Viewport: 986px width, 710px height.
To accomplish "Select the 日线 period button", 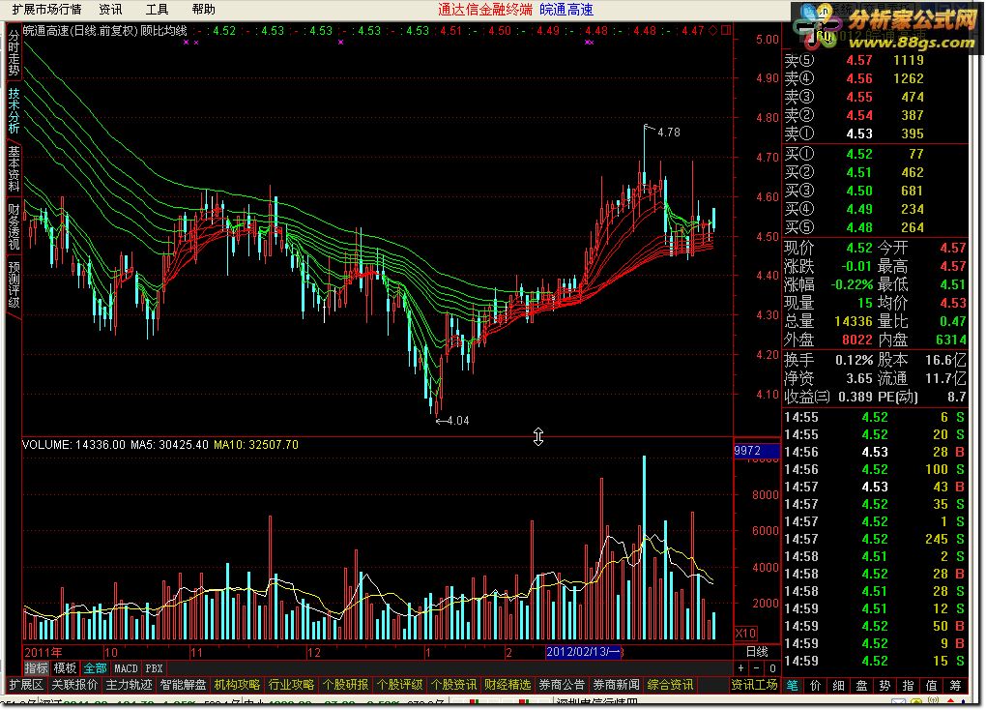I will coord(757,652).
